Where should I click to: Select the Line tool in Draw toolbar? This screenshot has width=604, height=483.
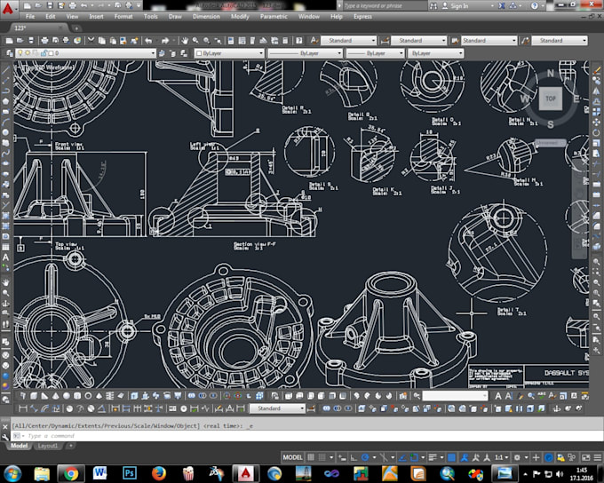6,68
